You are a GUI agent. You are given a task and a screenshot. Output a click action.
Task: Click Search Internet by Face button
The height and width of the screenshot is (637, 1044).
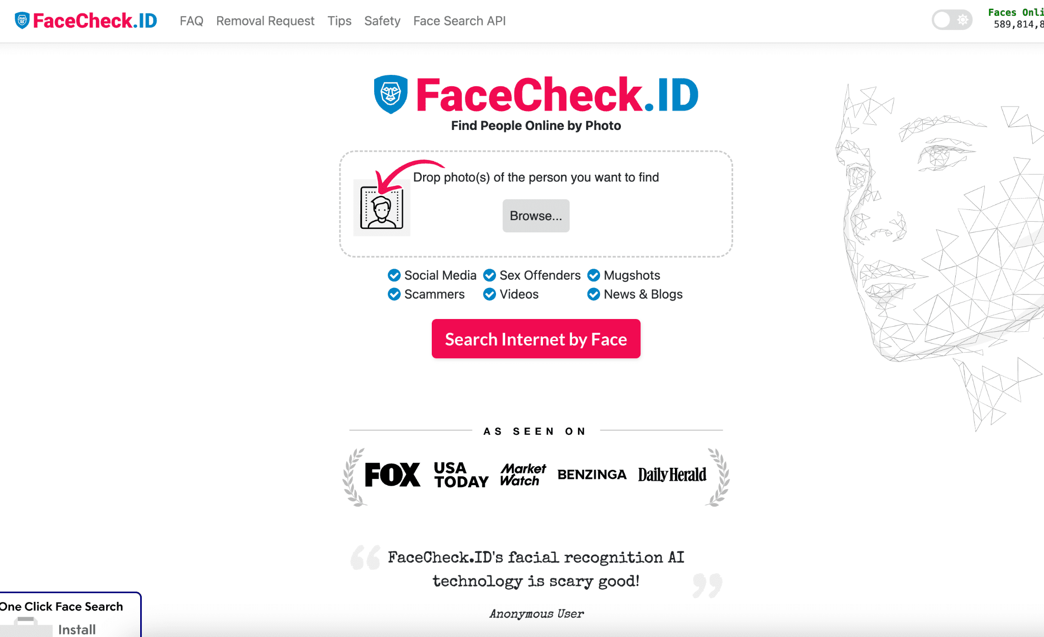535,339
